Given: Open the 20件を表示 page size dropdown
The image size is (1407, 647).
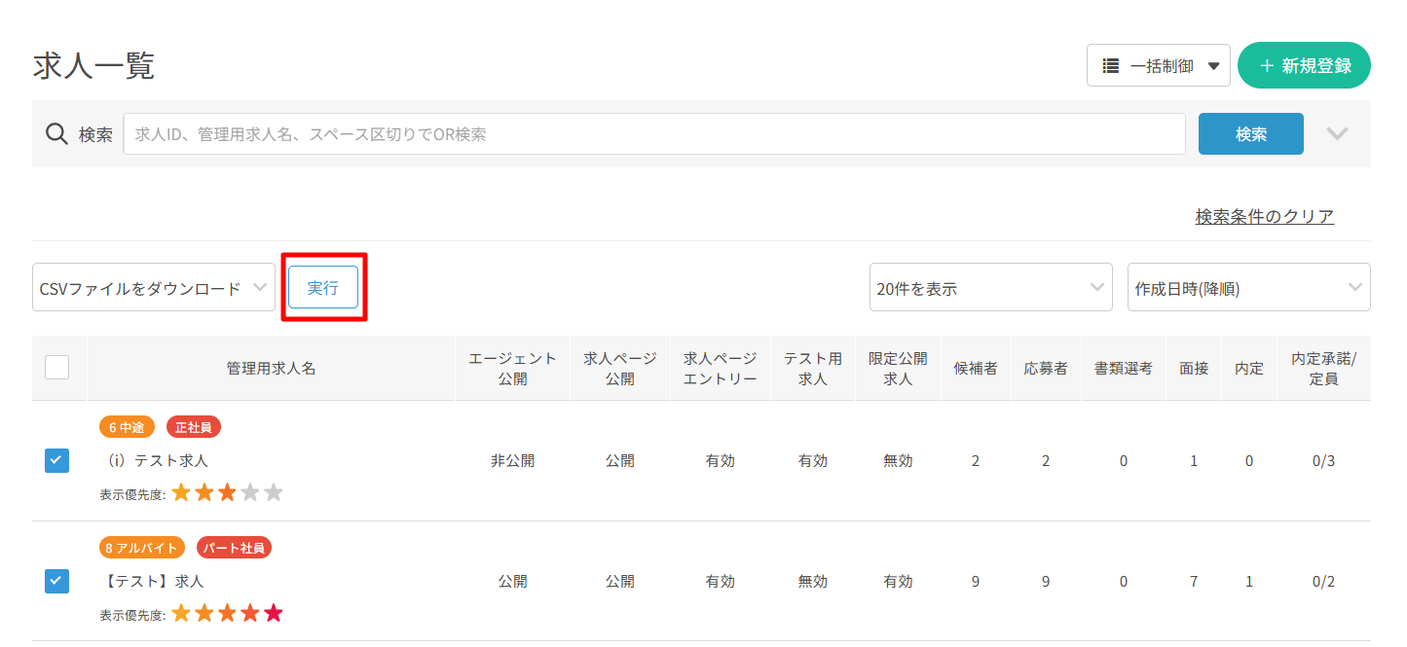Looking at the screenshot, I should click(x=990, y=288).
